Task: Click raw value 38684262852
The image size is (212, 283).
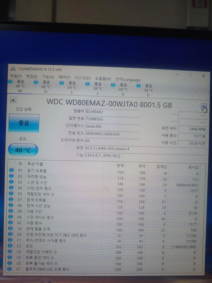Action: pos(187,185)
